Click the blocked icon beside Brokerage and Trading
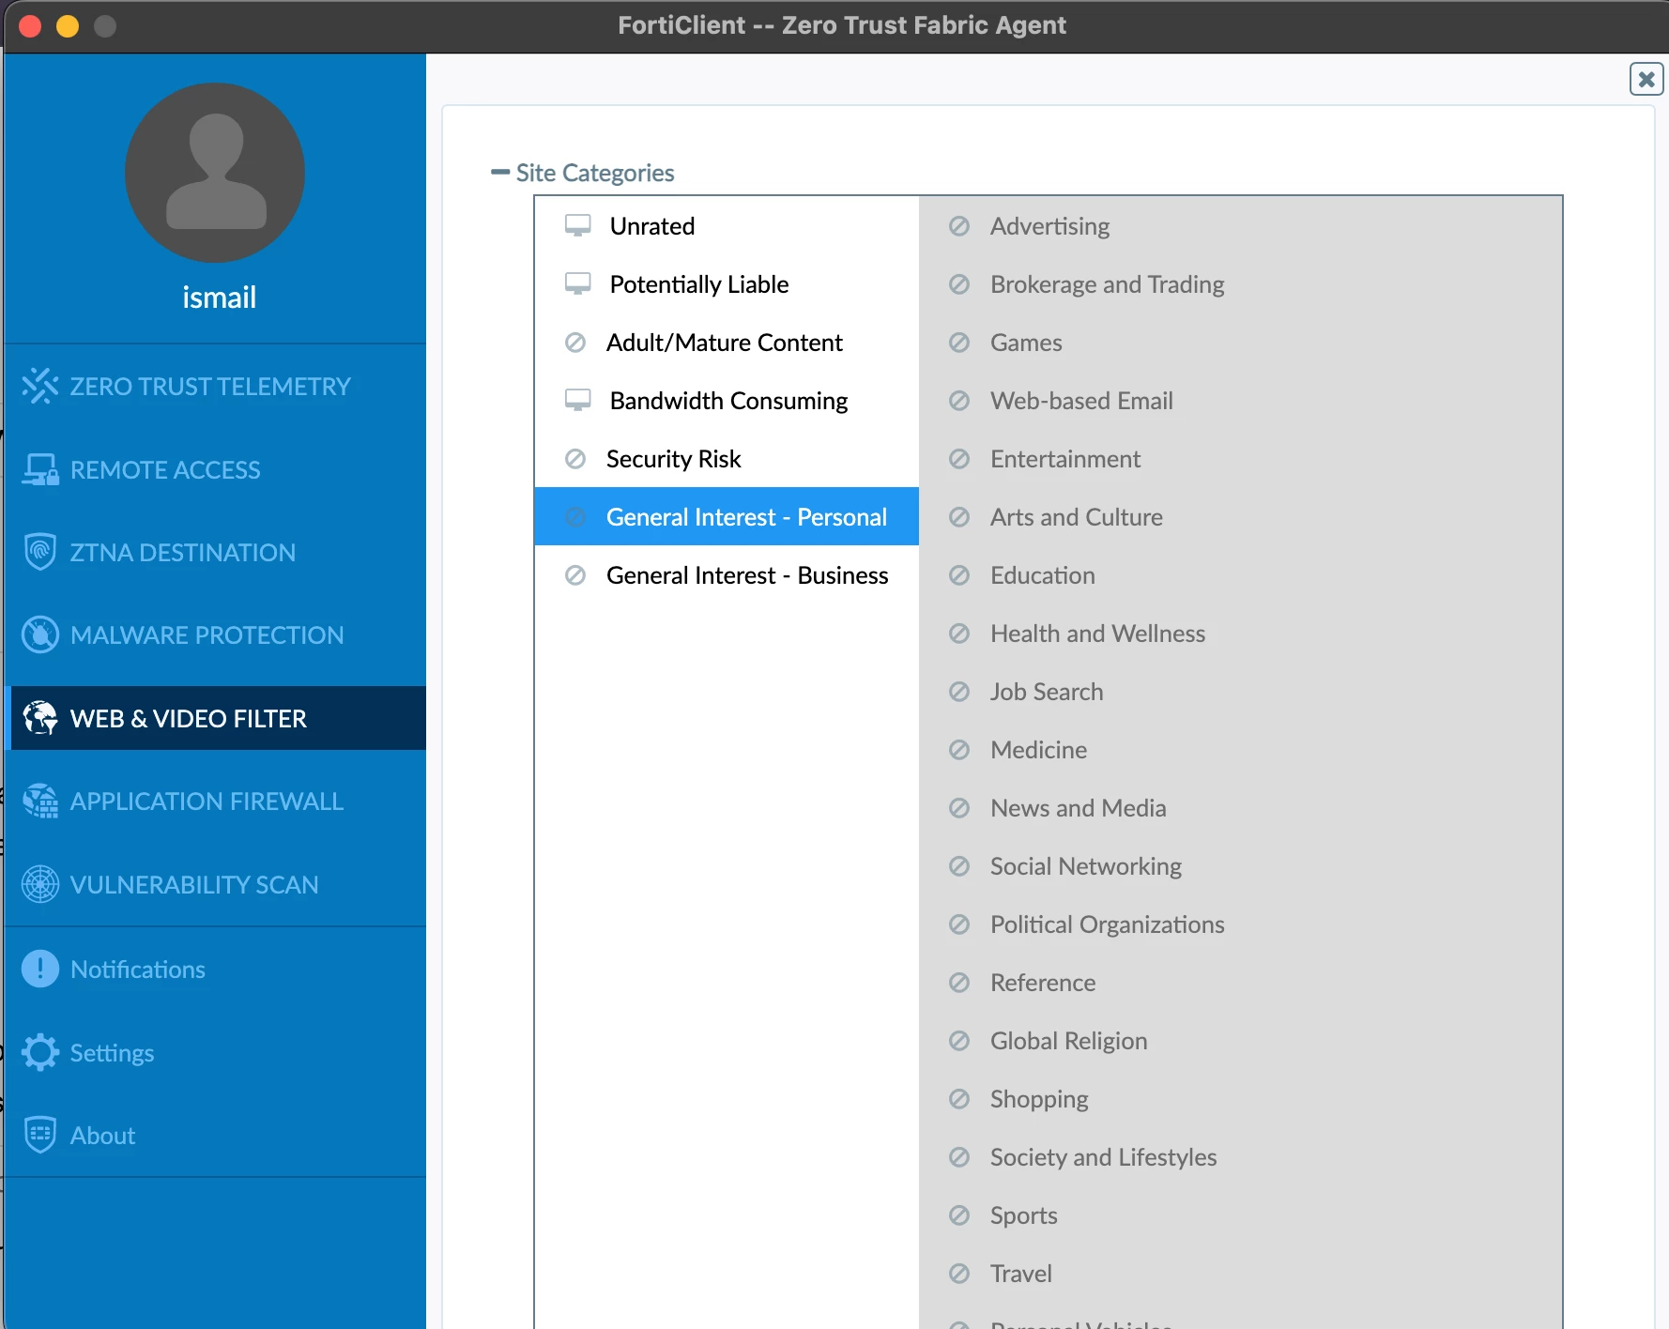Viewport: 1669px width, 1329px height. [x=959, y=284]
